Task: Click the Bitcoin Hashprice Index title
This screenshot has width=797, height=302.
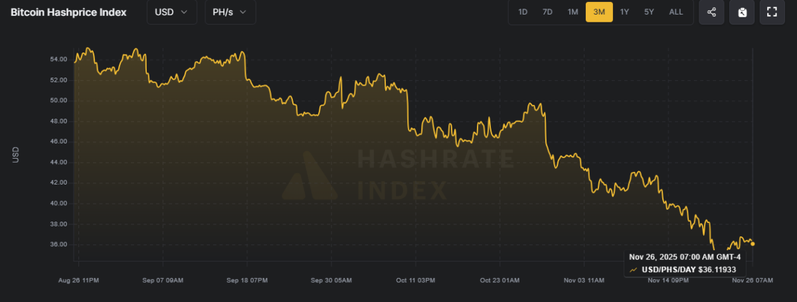Action: (68, 12)
